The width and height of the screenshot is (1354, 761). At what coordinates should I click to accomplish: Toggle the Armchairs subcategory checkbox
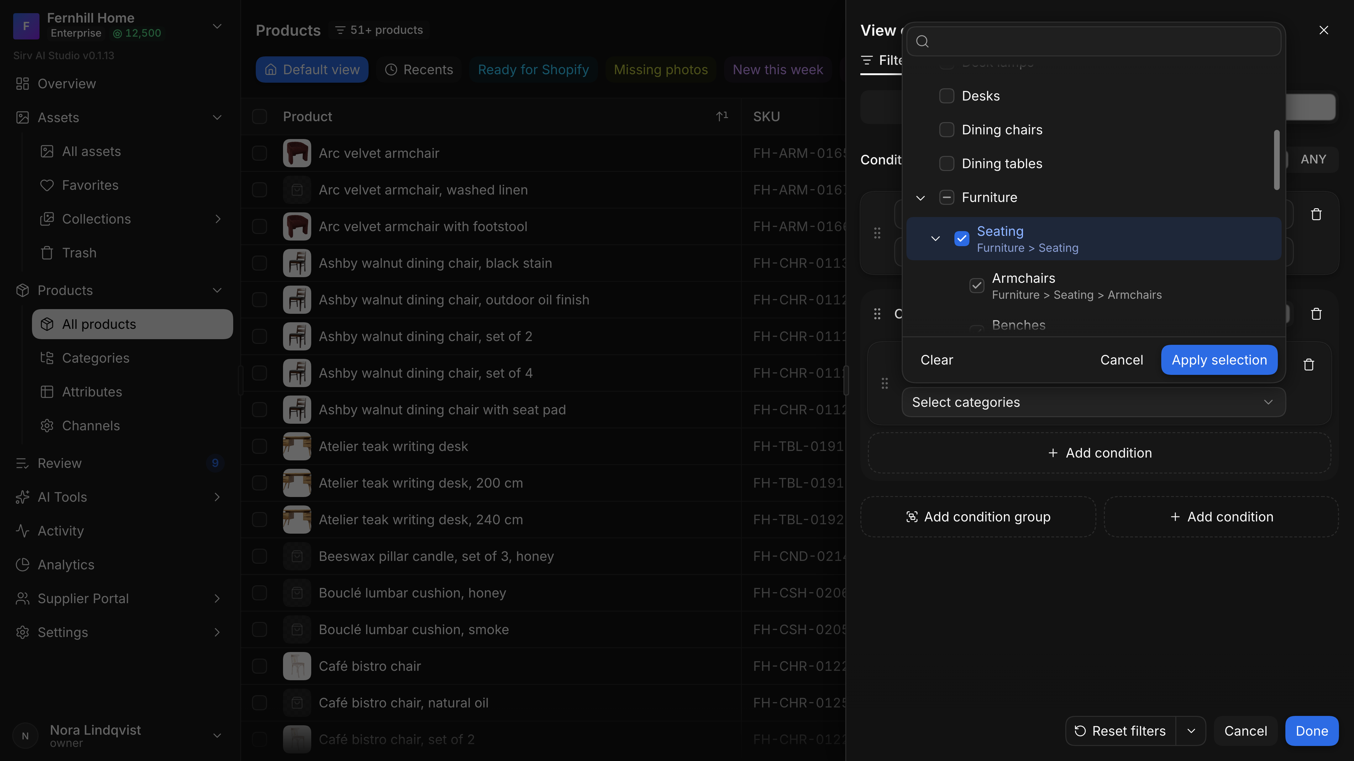point(977,286)
